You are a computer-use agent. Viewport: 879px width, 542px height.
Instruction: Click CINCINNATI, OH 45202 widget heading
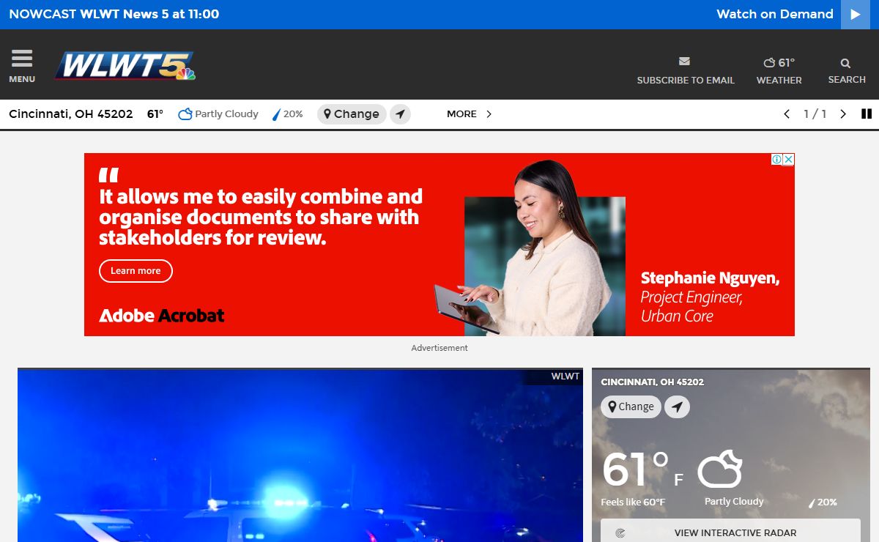click(x=652, y=382)
